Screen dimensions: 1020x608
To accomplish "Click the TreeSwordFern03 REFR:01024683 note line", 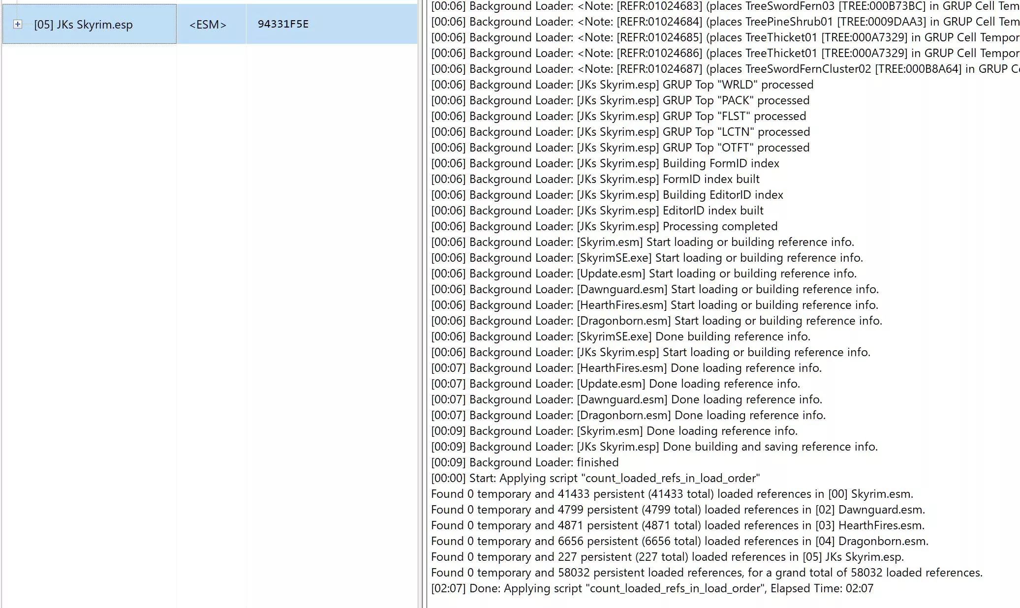I will pos(725,6).
